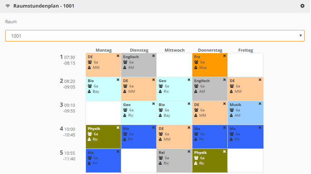
Task: Delete Tuesday's Englisch lesson via its X
Action: click(153, 56)
